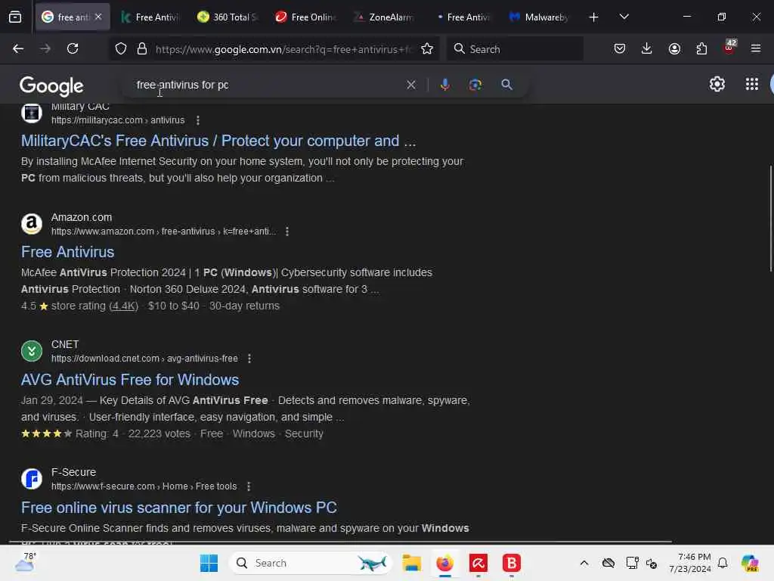The image size is (774, 581).
Task: Open network display tray icon
Action: coord(632,563)
